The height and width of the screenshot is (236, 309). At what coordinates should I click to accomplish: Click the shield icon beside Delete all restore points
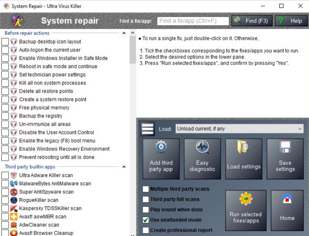click(13, 91)
